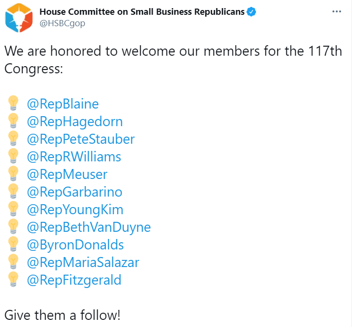This screenshot has height=327, width=352.
Task: Click the @RepRWilliams mention
Action: (74, 157)
